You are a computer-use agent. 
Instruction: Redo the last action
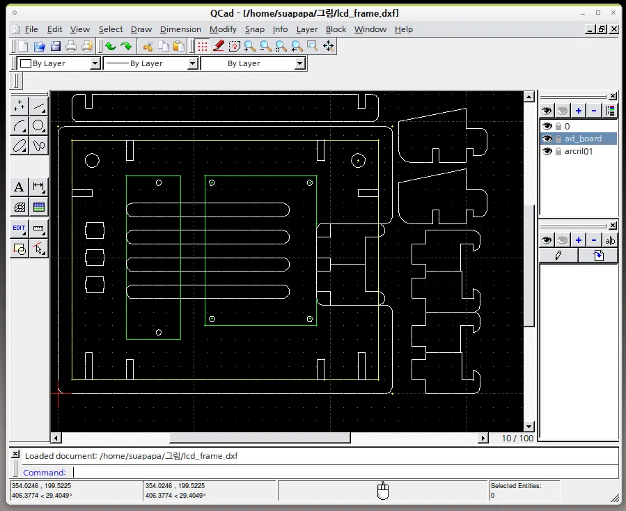[126, 46]
